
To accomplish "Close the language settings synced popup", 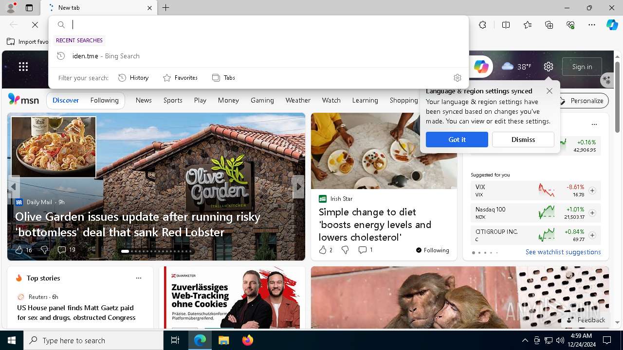I will tap(549, 91).
